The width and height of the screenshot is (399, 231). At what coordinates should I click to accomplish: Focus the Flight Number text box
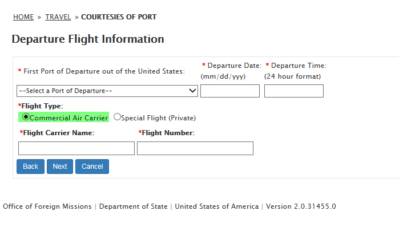[195, 148]
